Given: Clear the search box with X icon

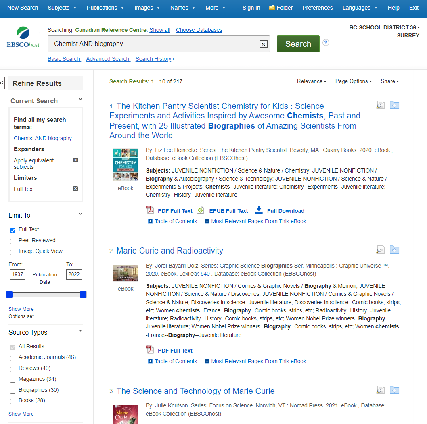Looking at the screenshot, I should (263, 44).
